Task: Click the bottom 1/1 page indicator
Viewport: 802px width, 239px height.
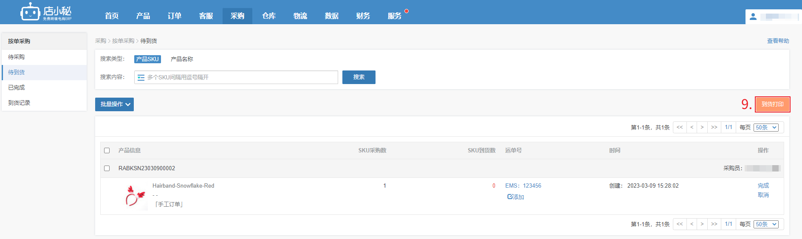Action: [729, 224]
